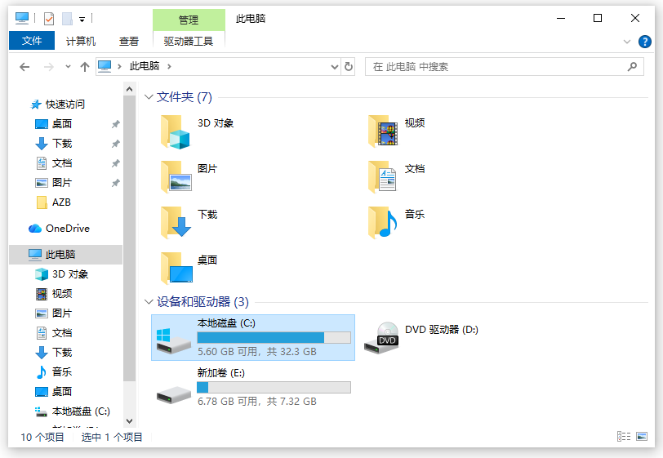
Task: Open the Customize Quick Access Toolbar dropdown
Action: point(82,20)
